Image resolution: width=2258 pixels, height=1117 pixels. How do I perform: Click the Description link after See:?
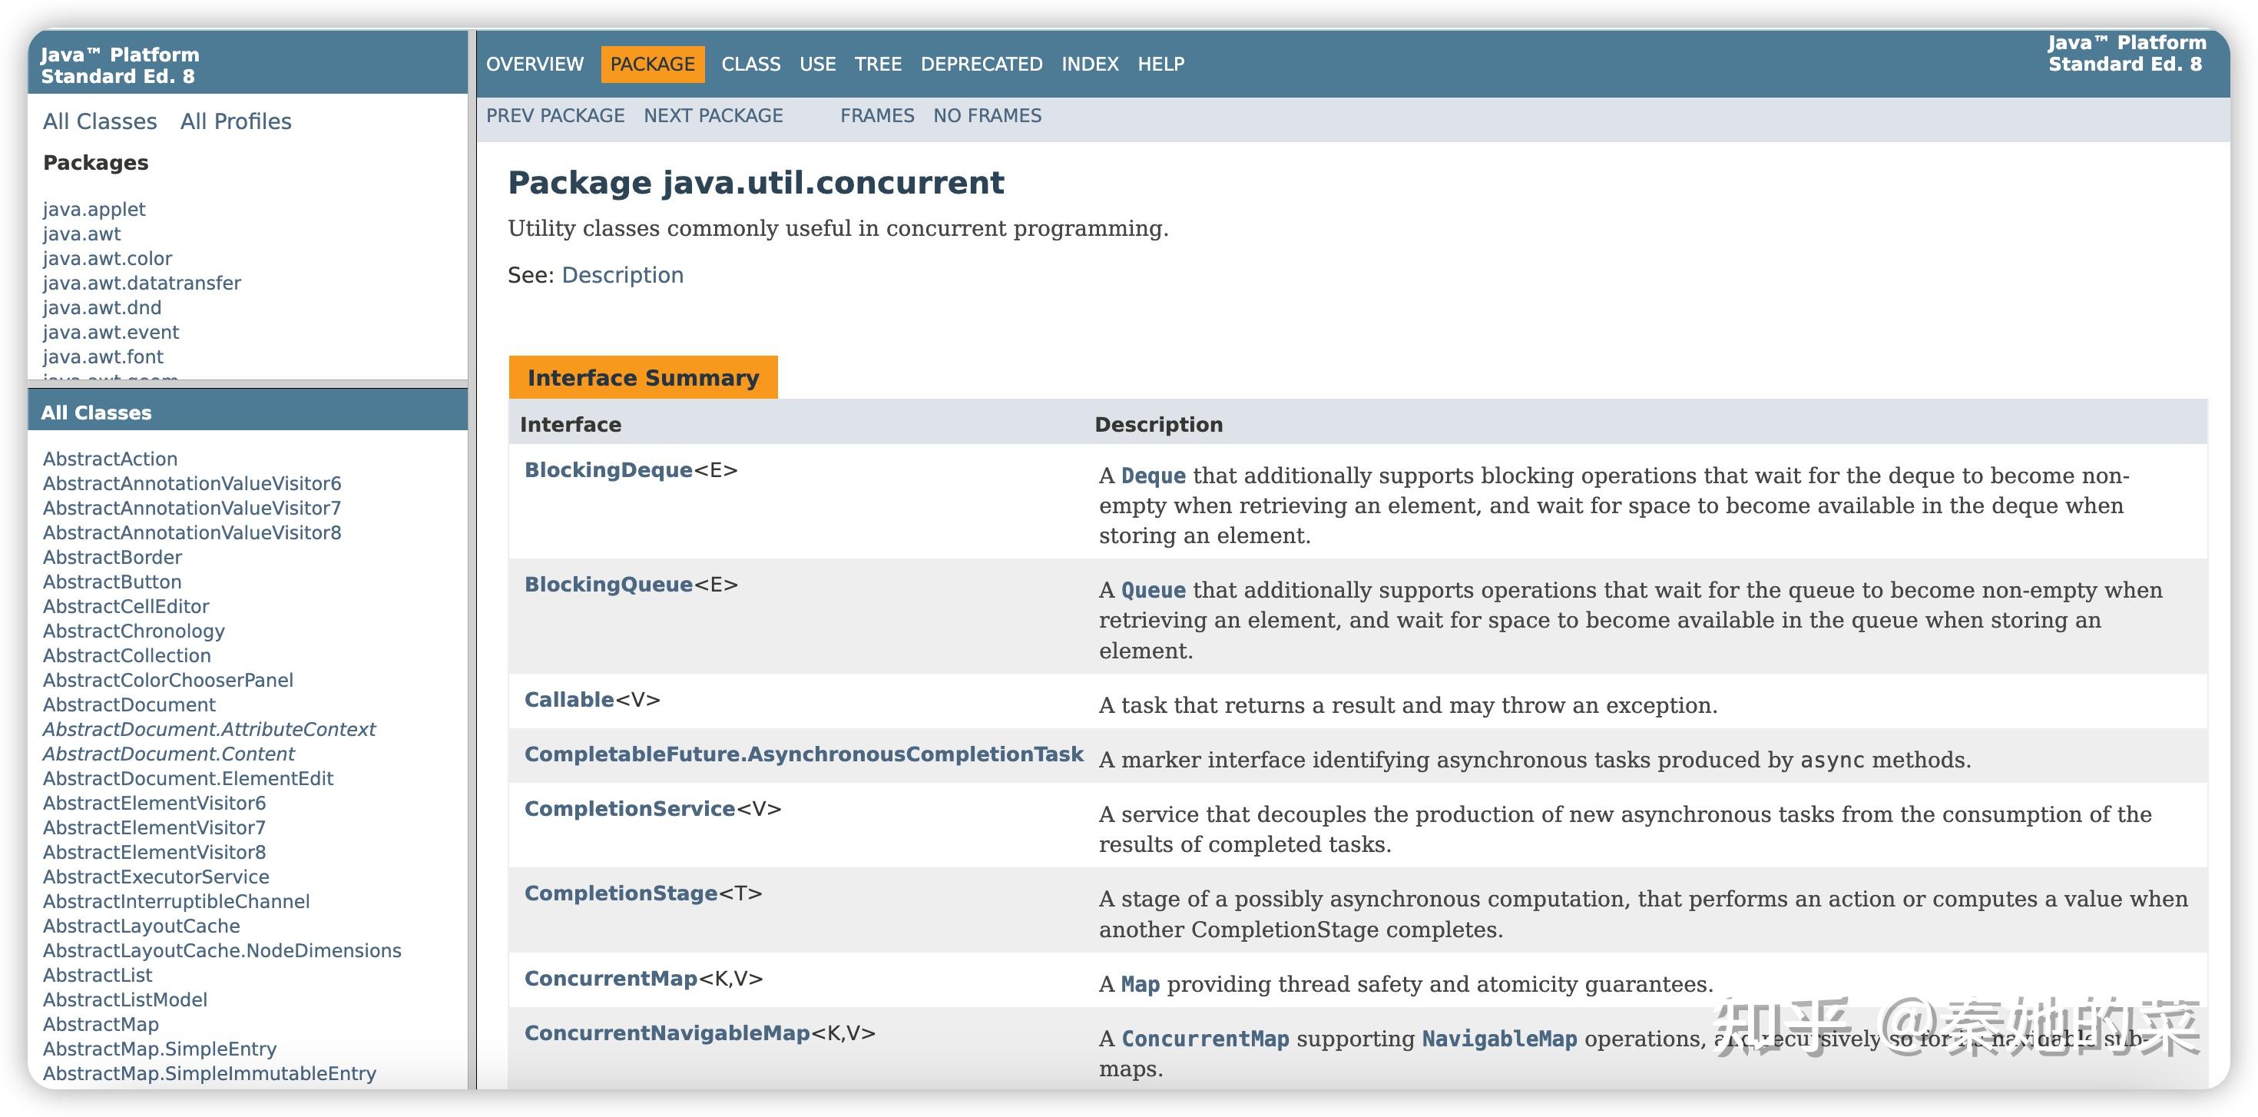(622, 275)
